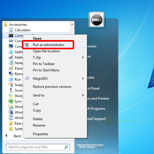Click the MagicISO disc icon

[27, 79]
